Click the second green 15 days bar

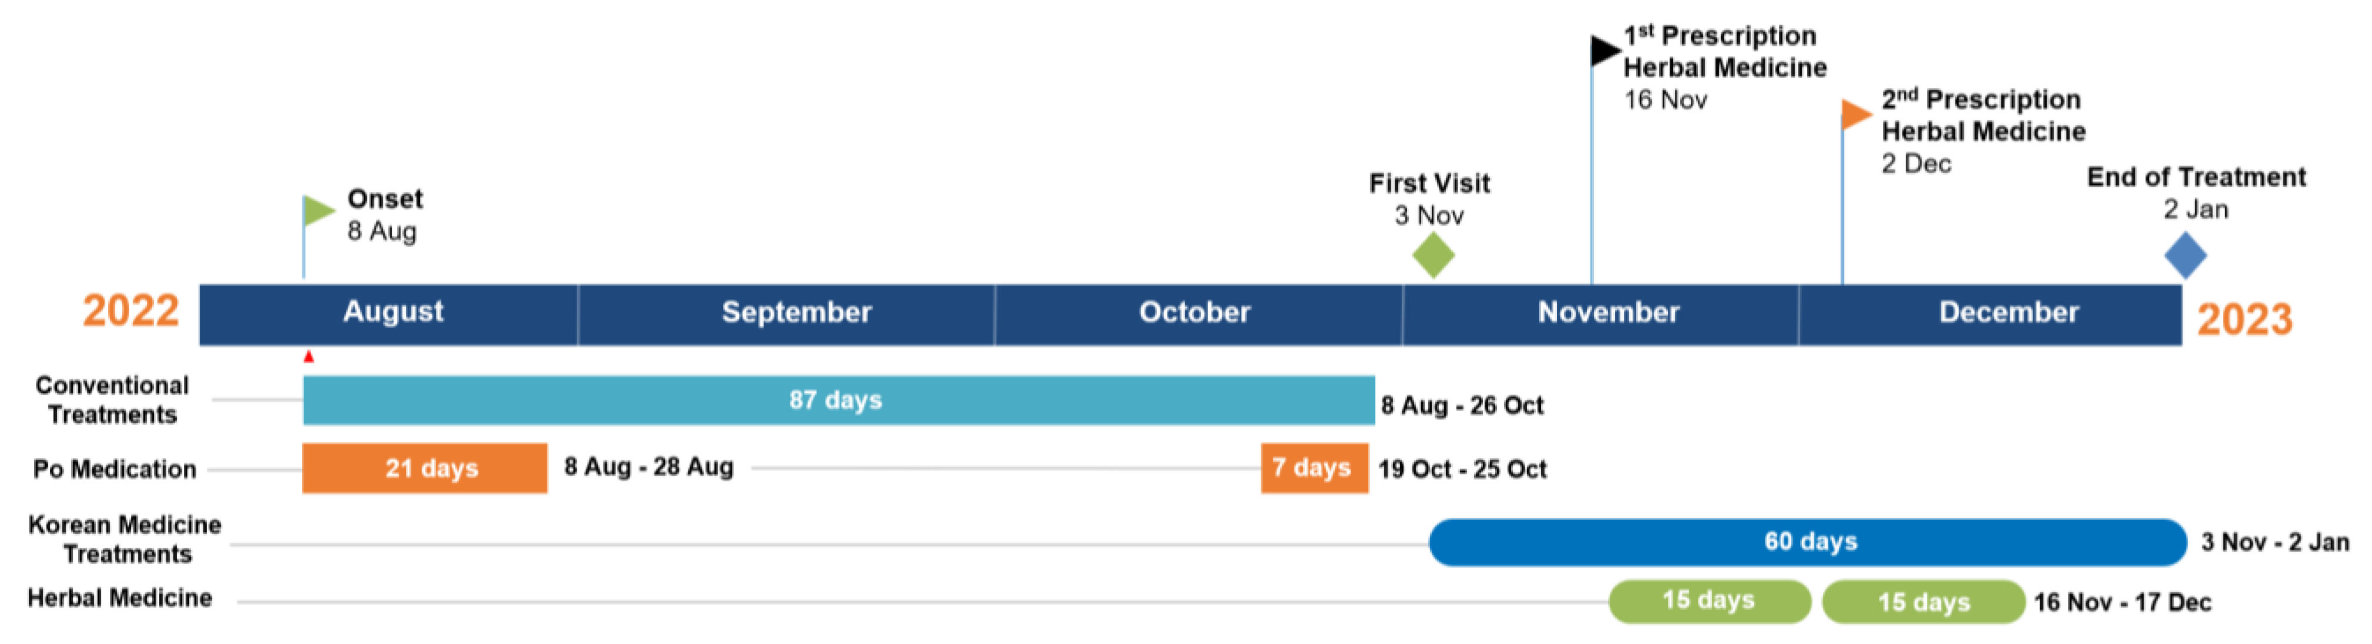pos(1923,602)
